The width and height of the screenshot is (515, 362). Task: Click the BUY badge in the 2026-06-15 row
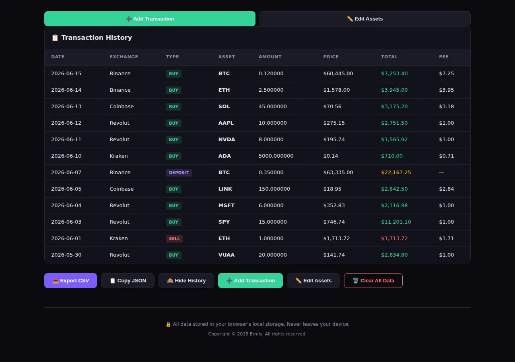[173, 74]
